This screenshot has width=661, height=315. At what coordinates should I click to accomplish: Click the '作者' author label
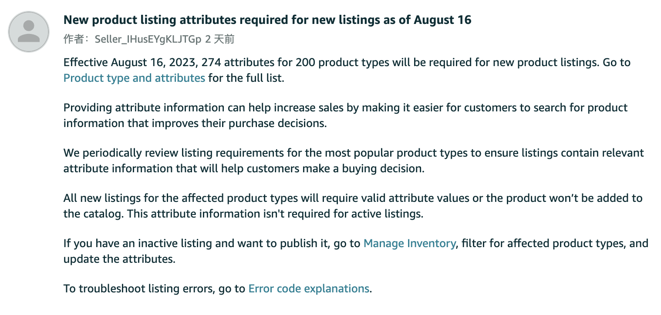[73, 40]
